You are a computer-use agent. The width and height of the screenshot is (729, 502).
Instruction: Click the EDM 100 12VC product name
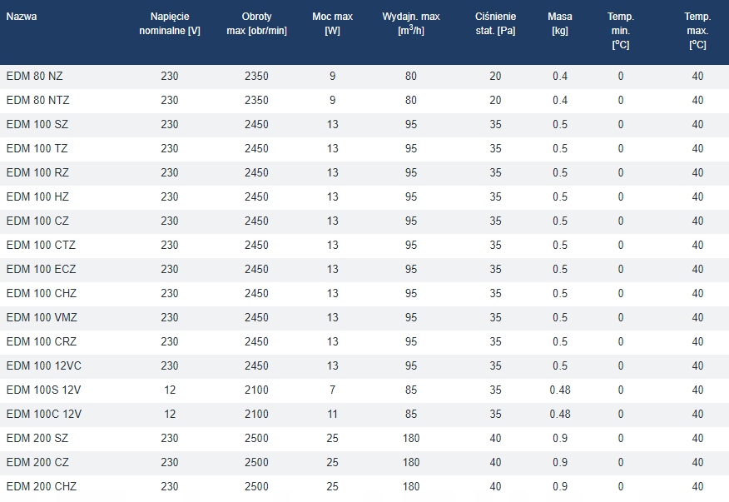click(43, 366)
